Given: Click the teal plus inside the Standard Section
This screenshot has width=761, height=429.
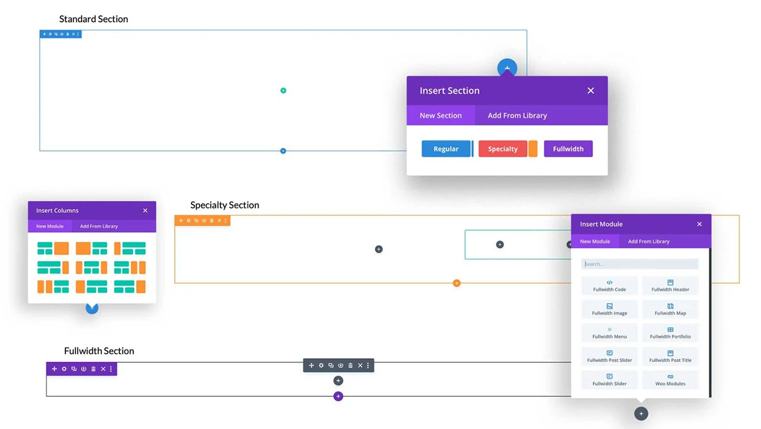Looking at the screenshot, I should [x=283, y=90].
